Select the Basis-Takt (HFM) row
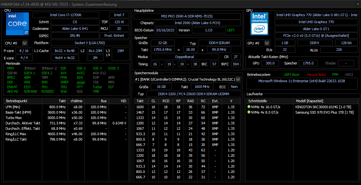The image size is (361, 185). click(66, 112)
